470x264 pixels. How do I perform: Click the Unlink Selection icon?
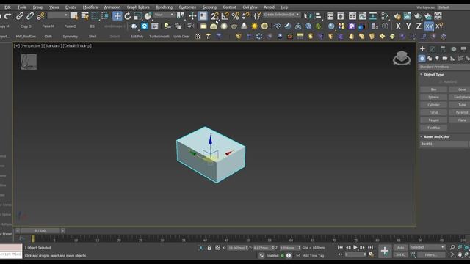click(30, 16)
